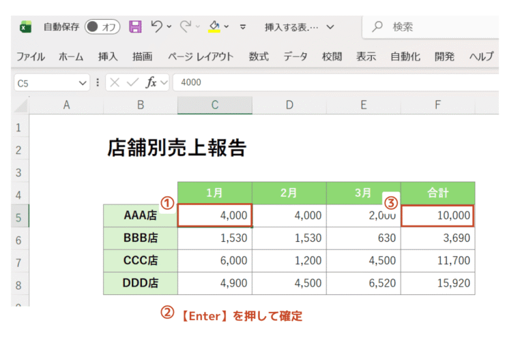505x344 pixels.
Task: Select row 2 header
Action: (18, 150)
